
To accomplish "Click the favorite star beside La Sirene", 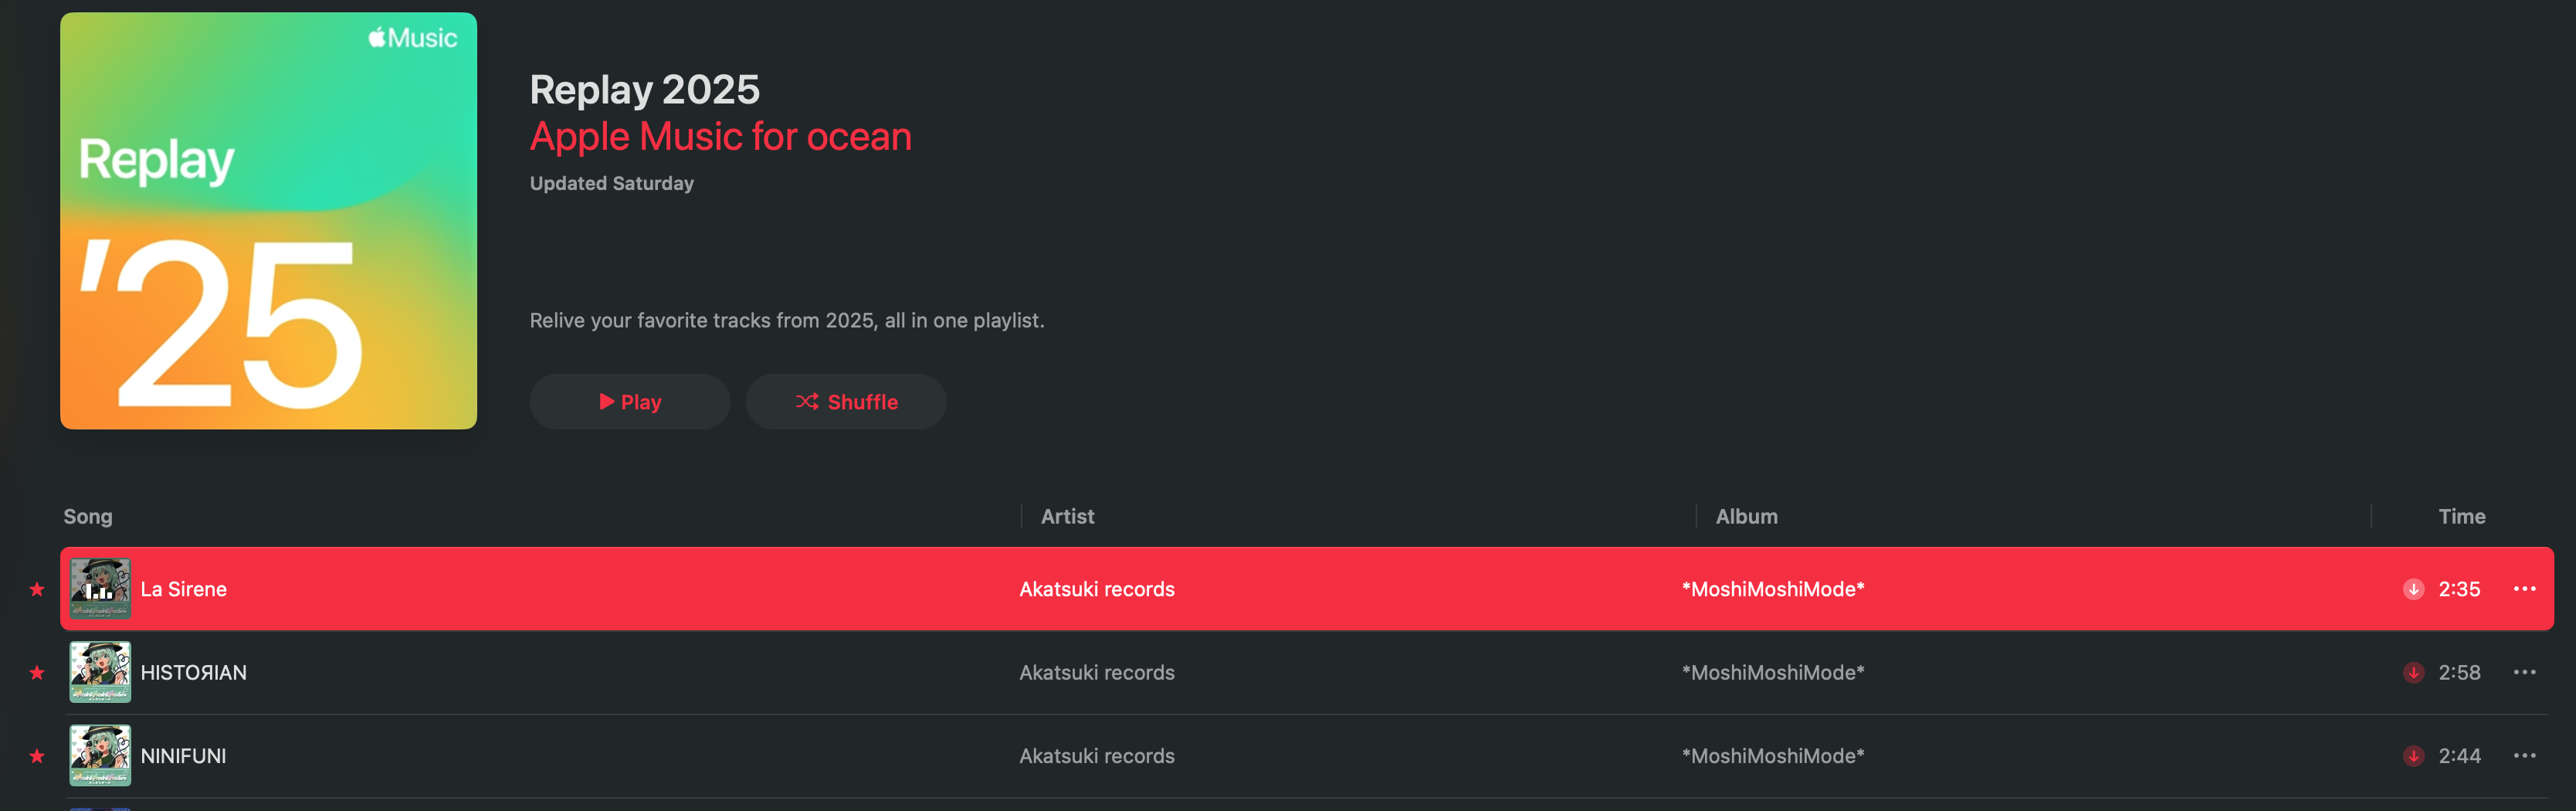I will 37,589.
